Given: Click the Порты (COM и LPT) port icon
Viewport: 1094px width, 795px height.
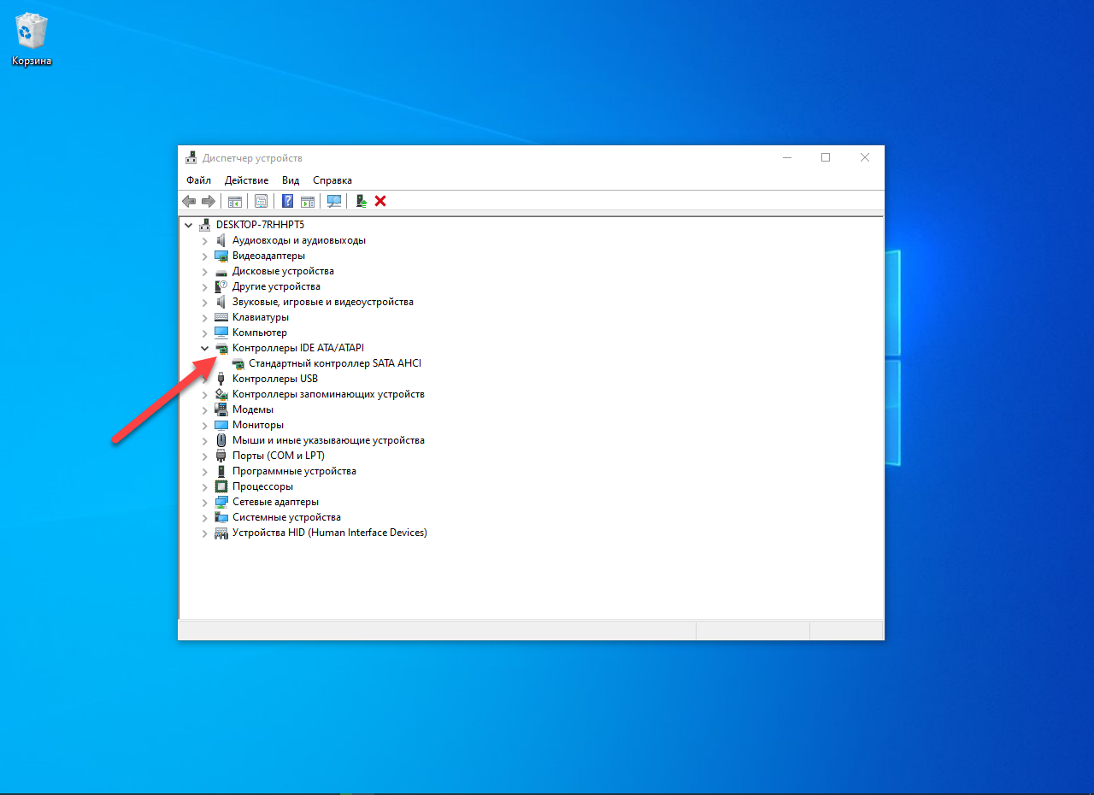Looking at the screenshot, I should [x=221, y=456].
